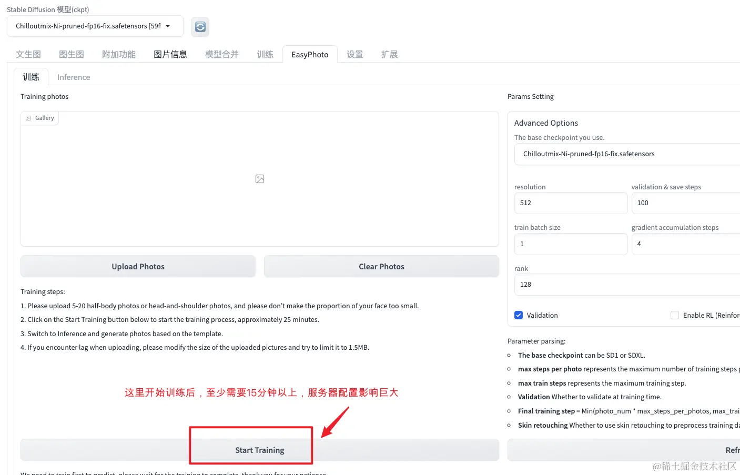This screenshot has width=740, height=475.
Task: Click the Start Training button
Action: tap(260, 450)
